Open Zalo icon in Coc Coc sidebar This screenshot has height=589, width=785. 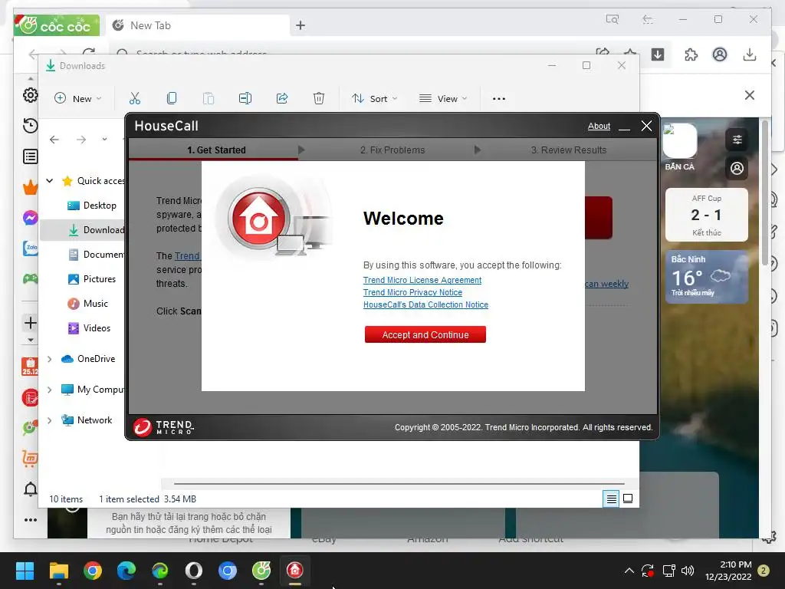click(31, 248)
